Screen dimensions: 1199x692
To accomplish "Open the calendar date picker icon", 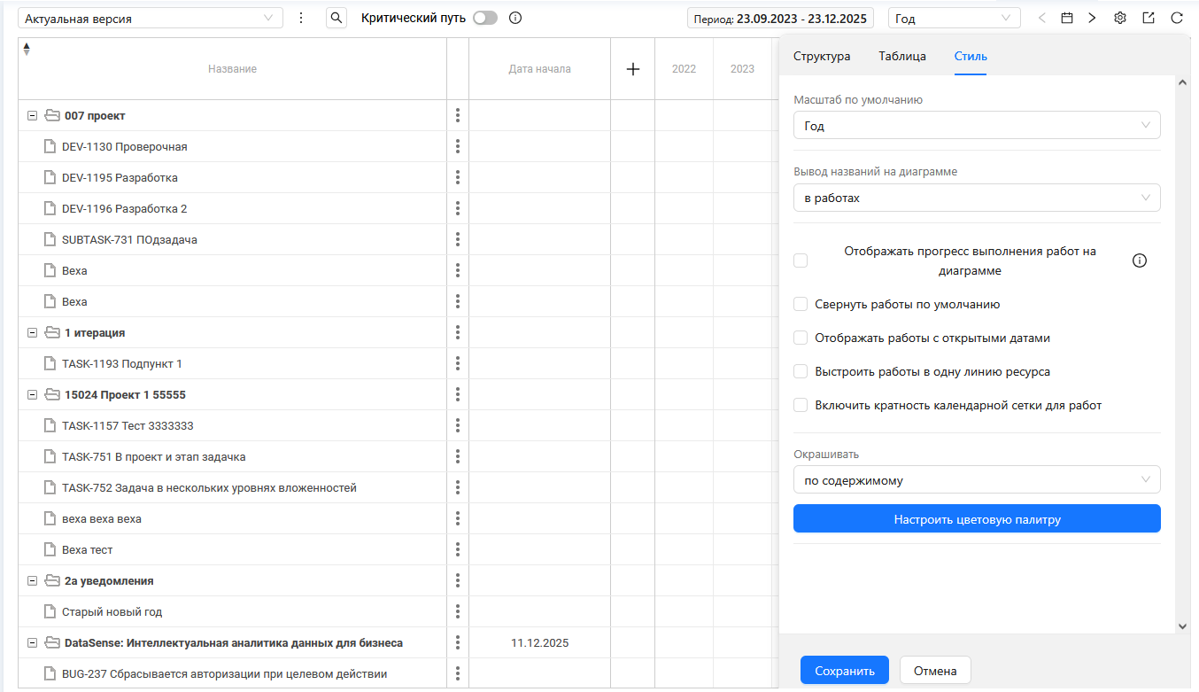I will click(x=1067, y=18).
